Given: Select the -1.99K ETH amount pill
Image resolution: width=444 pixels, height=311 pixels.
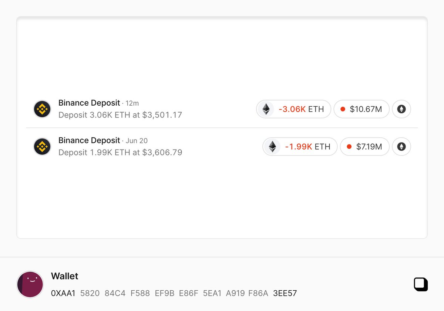Looking at the screenshot, I should pos(300,147).
